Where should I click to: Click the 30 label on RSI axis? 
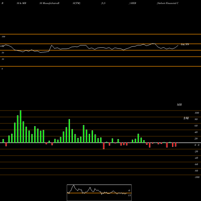3,59
